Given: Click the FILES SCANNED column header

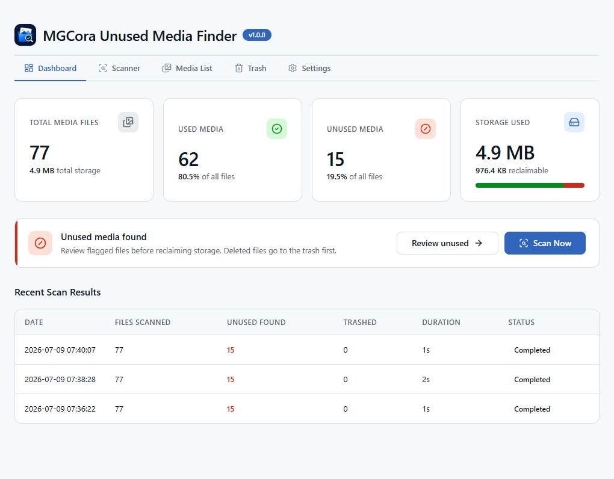Looking at the screenshot, I should click(x=143, y=322).
